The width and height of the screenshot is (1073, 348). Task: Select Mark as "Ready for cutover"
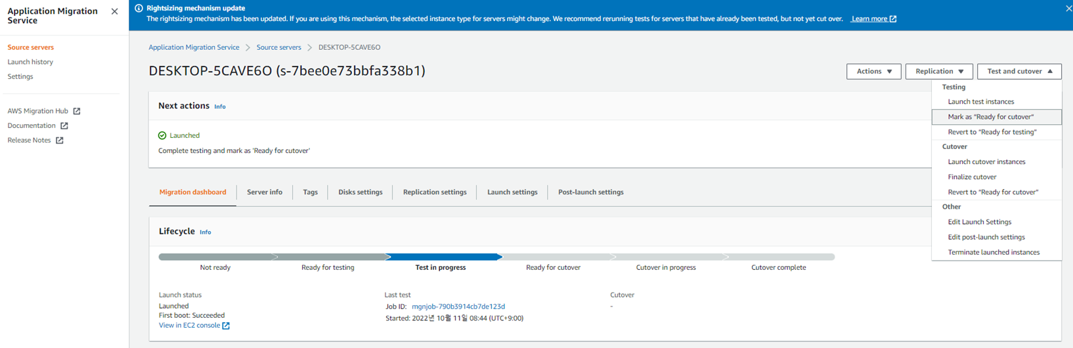tap(997, 117)
